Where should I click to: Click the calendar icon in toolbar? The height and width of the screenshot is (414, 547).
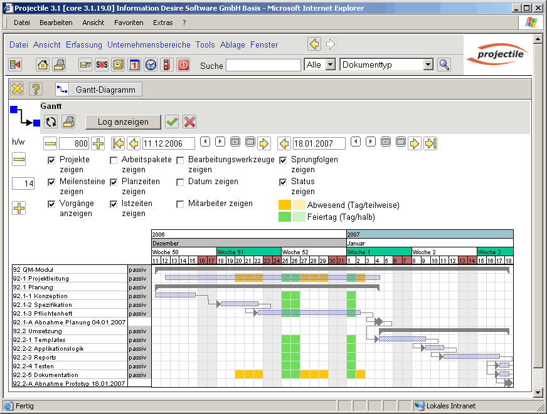134,65
